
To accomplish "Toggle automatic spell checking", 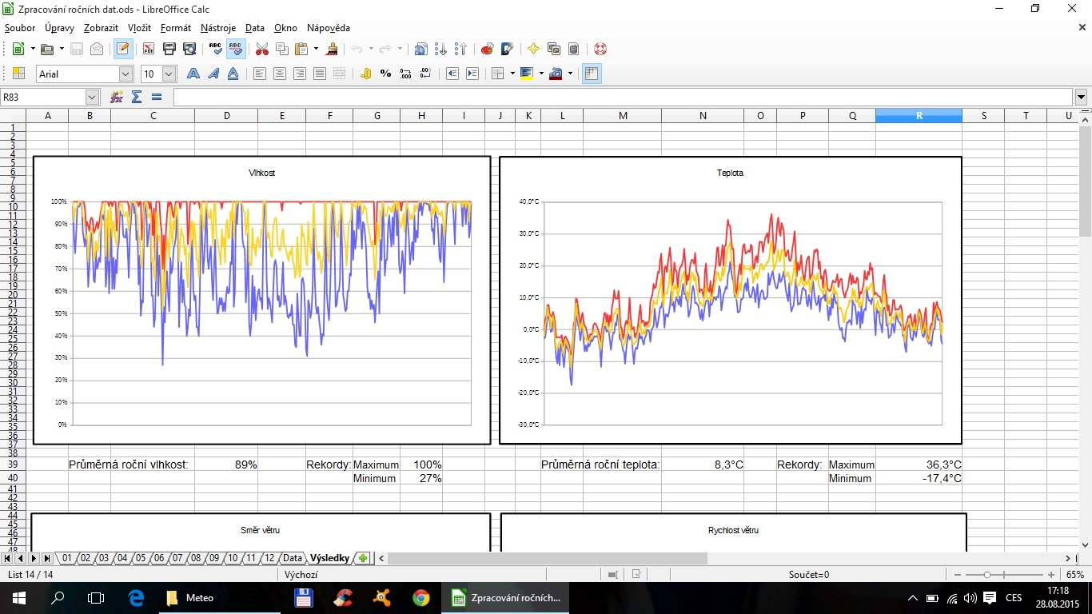I will (x=236, y=49).
